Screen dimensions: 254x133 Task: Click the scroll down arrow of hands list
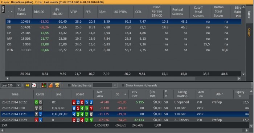coord(251,126)
